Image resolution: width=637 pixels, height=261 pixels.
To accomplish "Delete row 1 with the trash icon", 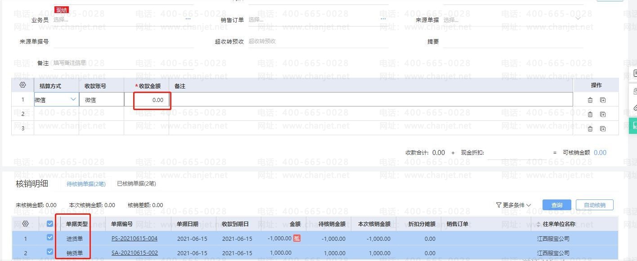I will (x=590, y=100).
